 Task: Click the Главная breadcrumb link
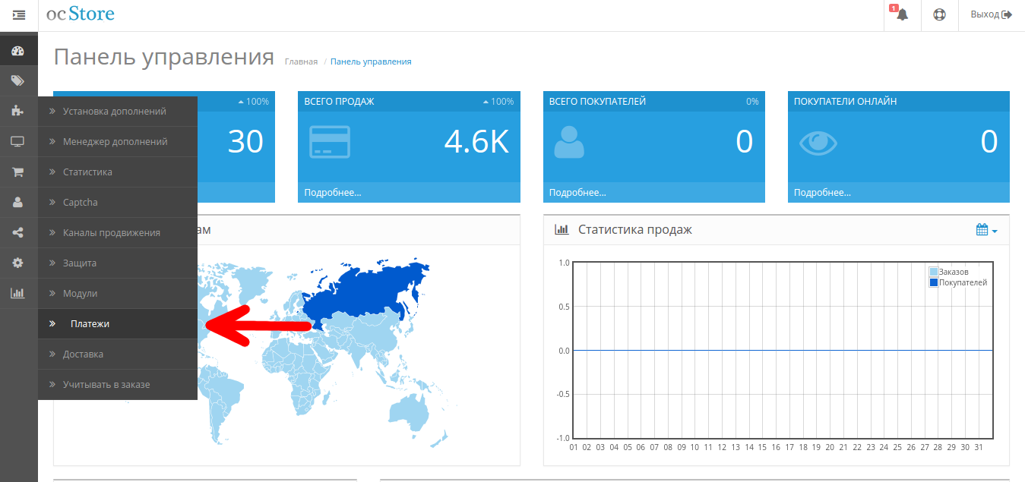pos(301,62)
